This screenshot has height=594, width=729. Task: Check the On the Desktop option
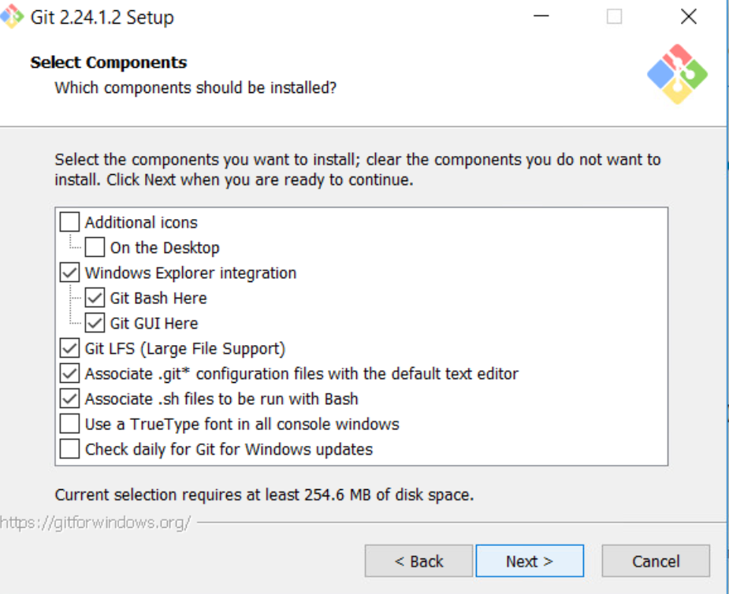pos(95,247)
